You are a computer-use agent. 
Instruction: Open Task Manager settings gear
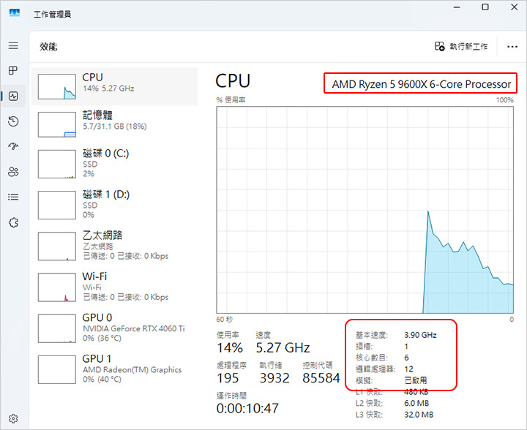[x=13, y=418]
